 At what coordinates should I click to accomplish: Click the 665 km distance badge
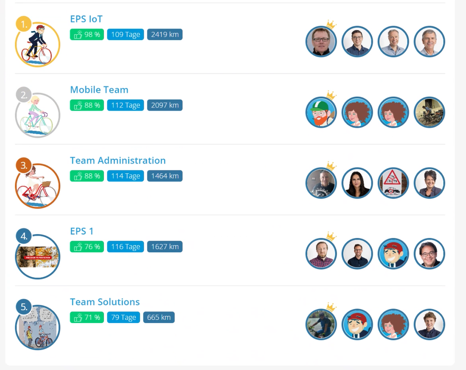pyautogui.click(x=159, y=317)
